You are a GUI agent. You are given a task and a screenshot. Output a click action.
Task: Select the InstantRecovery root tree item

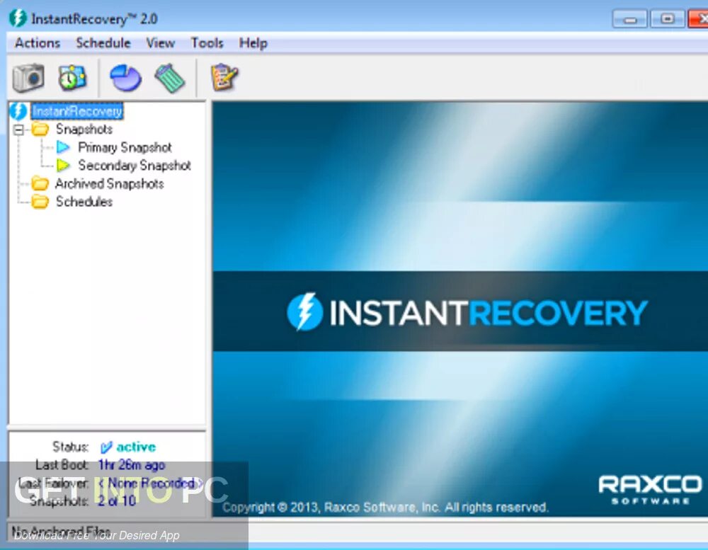77,111
